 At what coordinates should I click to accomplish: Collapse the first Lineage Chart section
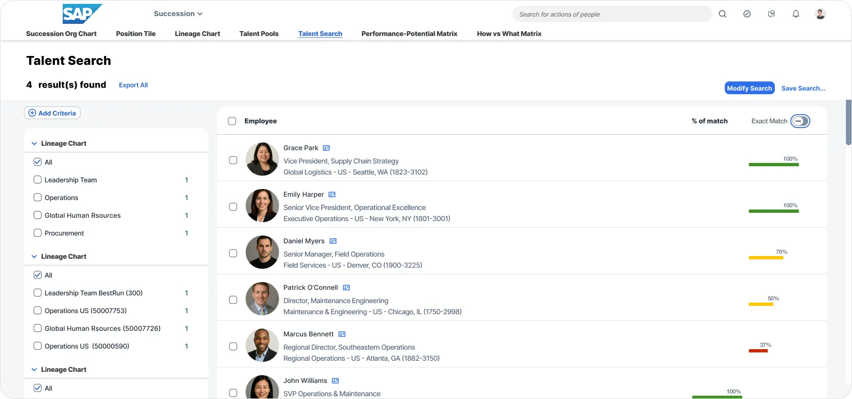[x=34, y=143]
